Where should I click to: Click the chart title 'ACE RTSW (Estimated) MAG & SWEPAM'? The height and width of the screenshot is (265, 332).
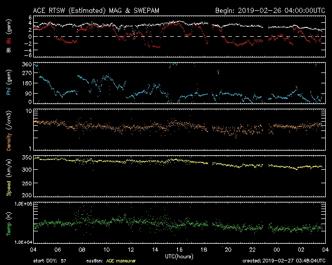click(96, 10)
